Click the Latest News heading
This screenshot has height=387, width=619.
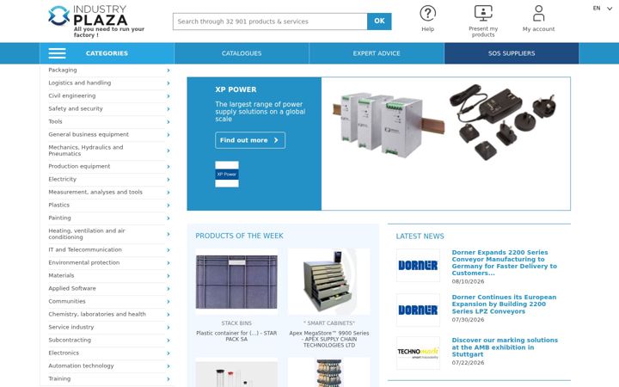[420, 236]
